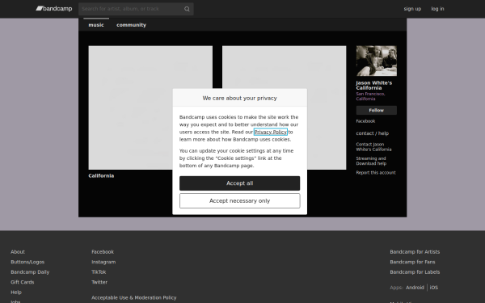Open About in footer
Screen dimensions: 485x303
(18, 251)
